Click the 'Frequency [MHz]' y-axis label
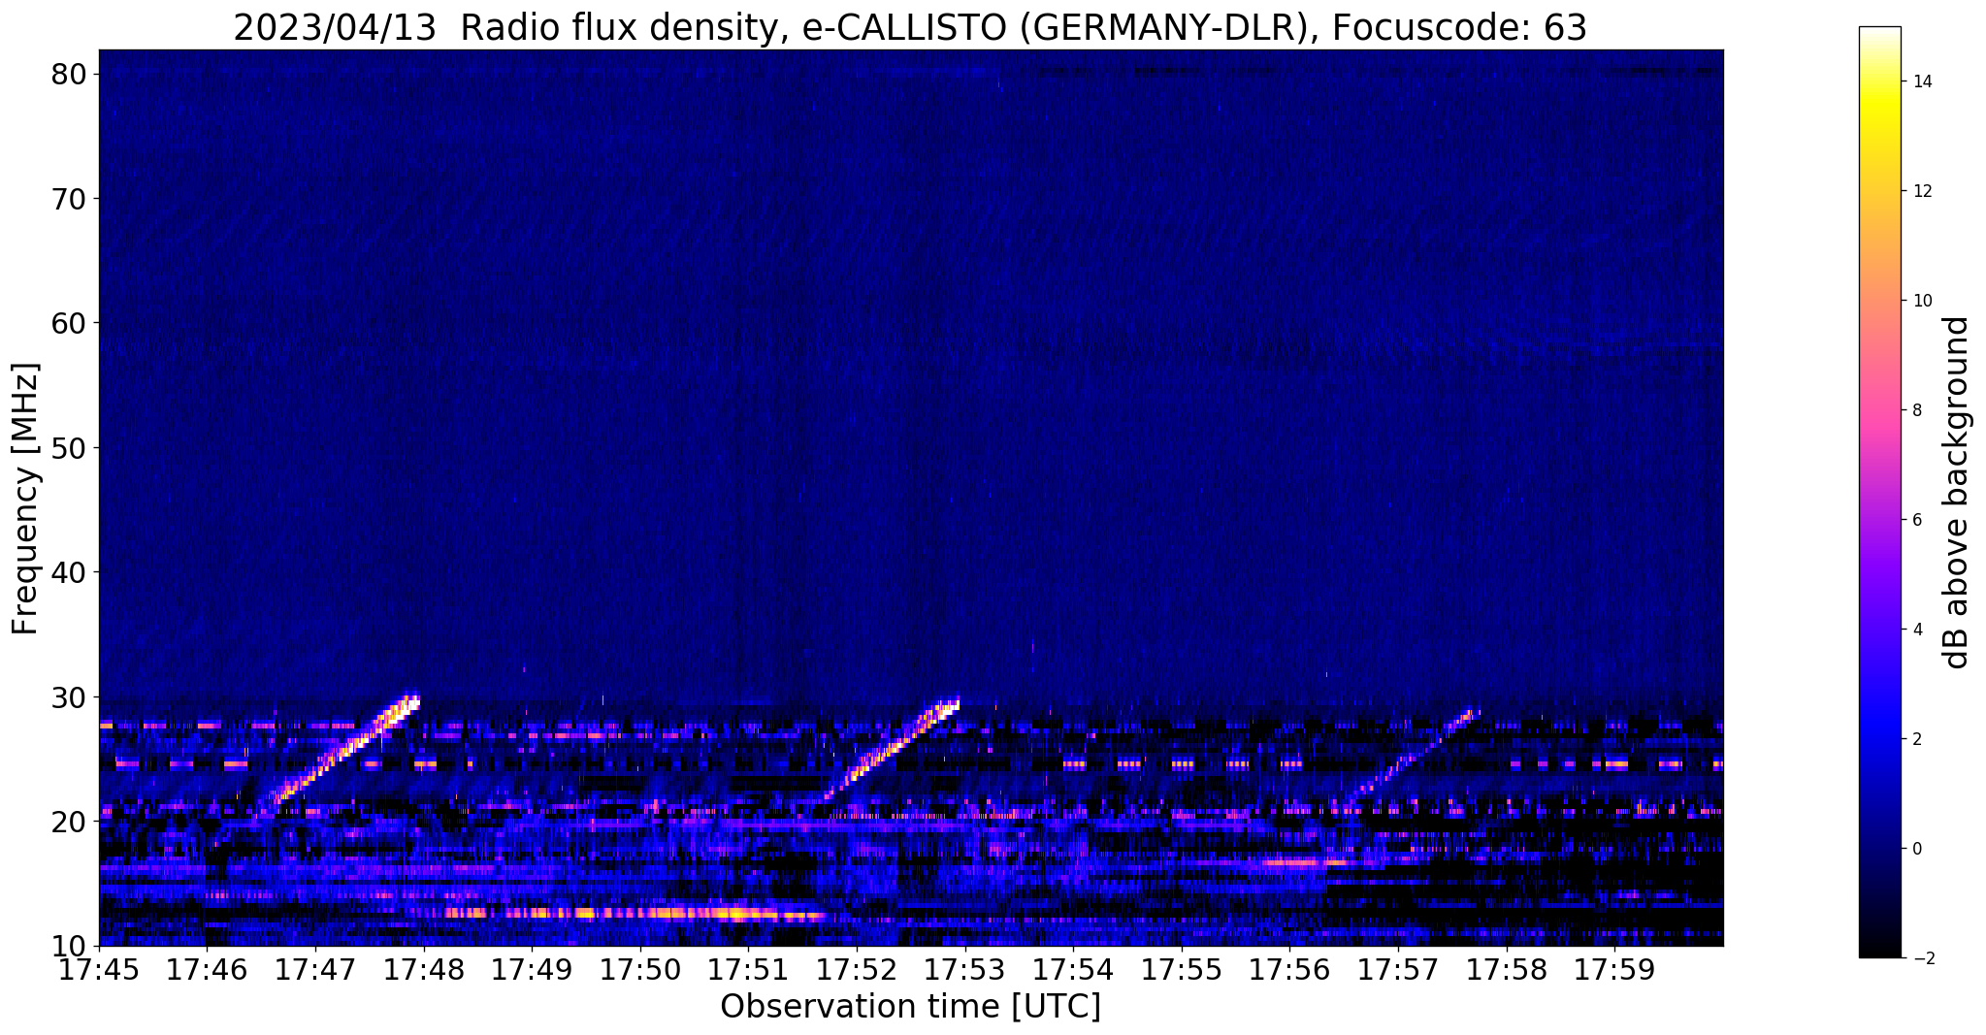 (x=25, y=499)
